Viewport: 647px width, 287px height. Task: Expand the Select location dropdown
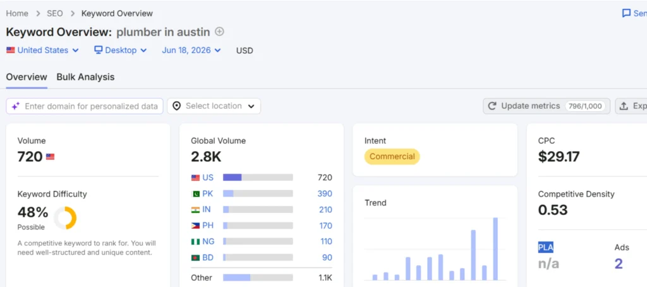coord(214,106)
